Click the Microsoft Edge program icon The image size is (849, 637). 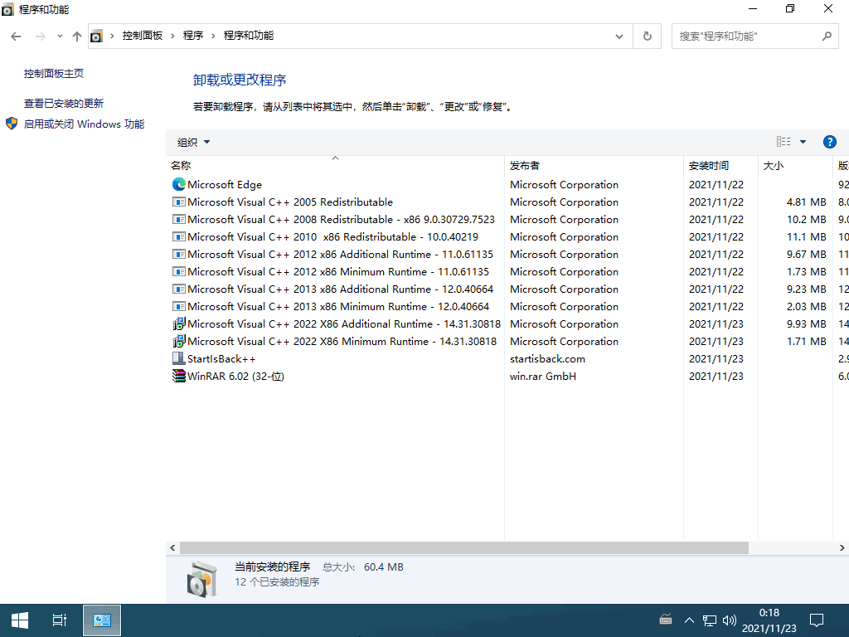point(178,185)
